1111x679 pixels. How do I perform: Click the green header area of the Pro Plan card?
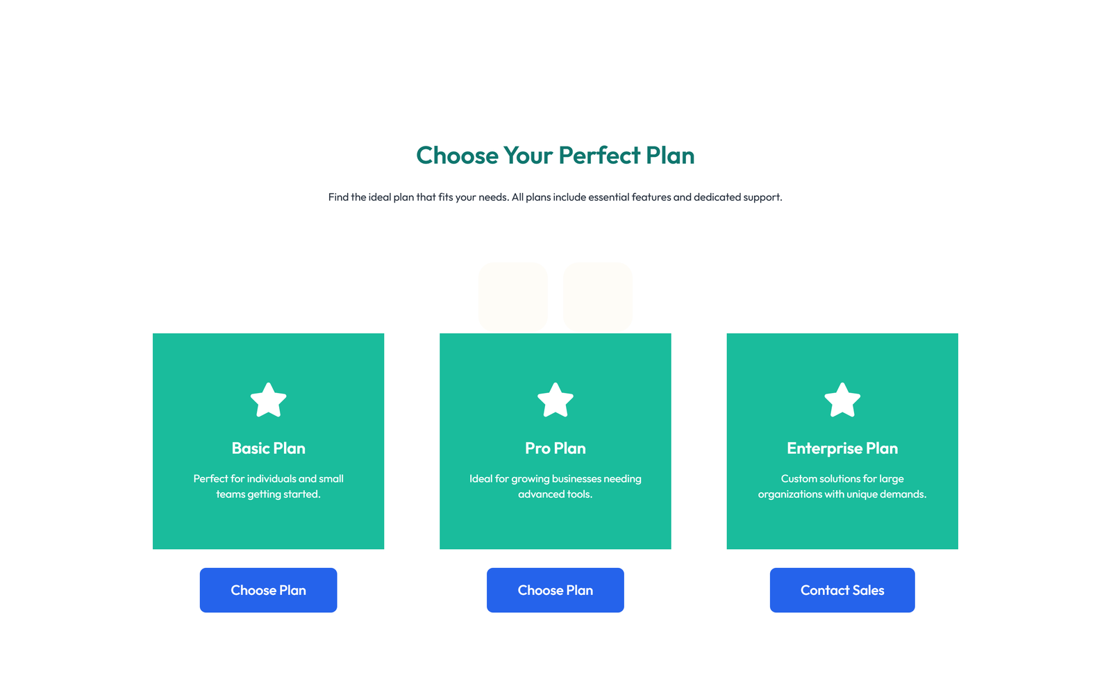555,354
